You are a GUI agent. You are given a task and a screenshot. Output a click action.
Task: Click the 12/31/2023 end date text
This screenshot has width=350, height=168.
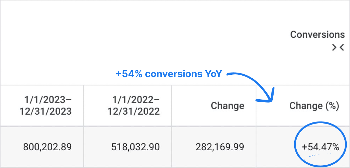[46, 112]
